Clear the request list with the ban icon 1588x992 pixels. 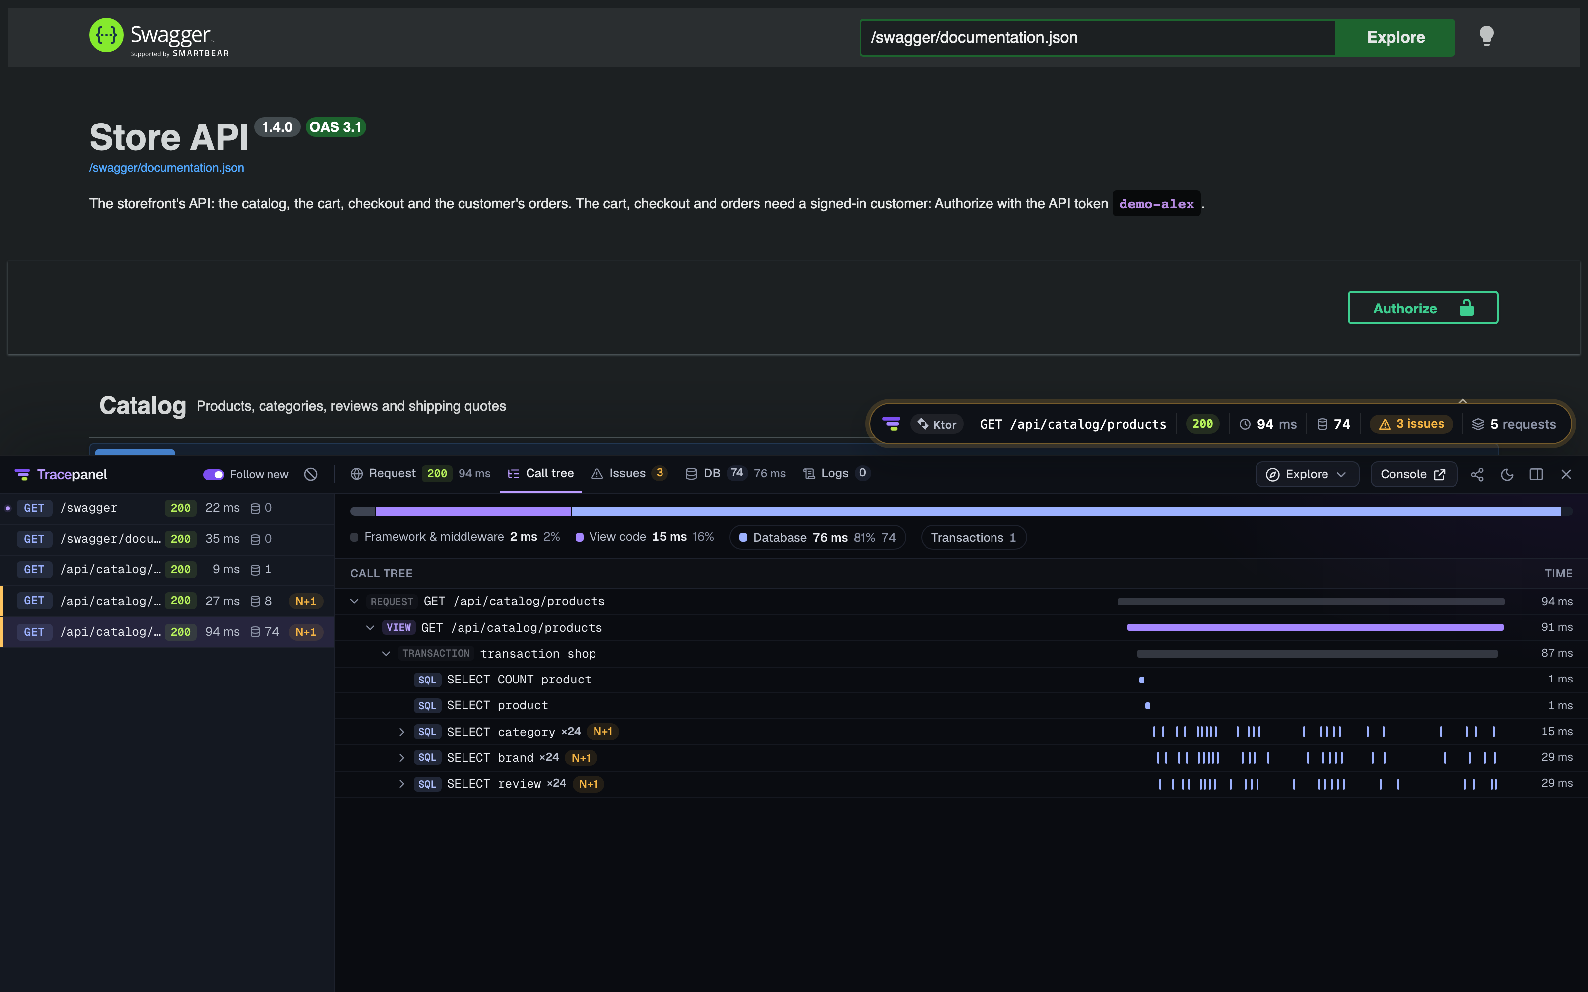[311, 474]
